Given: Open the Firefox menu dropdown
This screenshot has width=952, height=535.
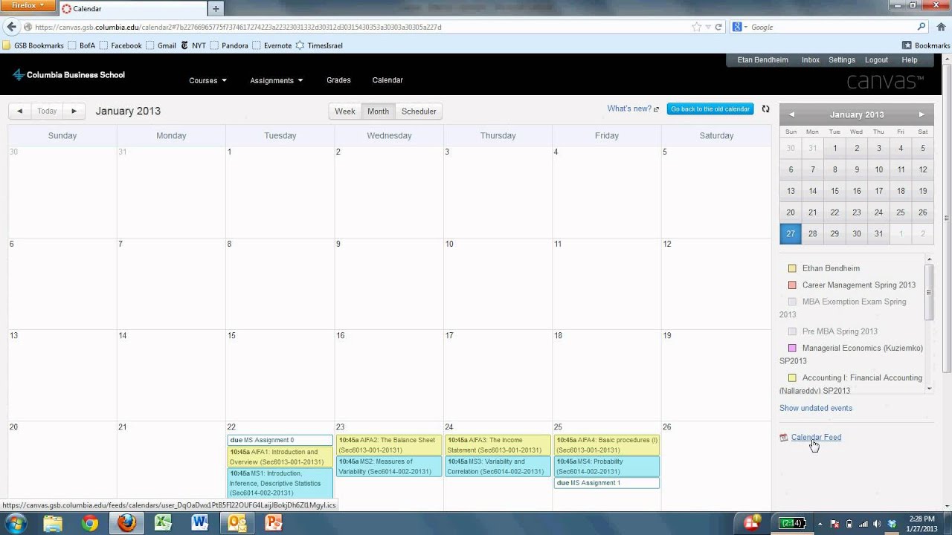Looking at the screenshot, I should [28, 6].
